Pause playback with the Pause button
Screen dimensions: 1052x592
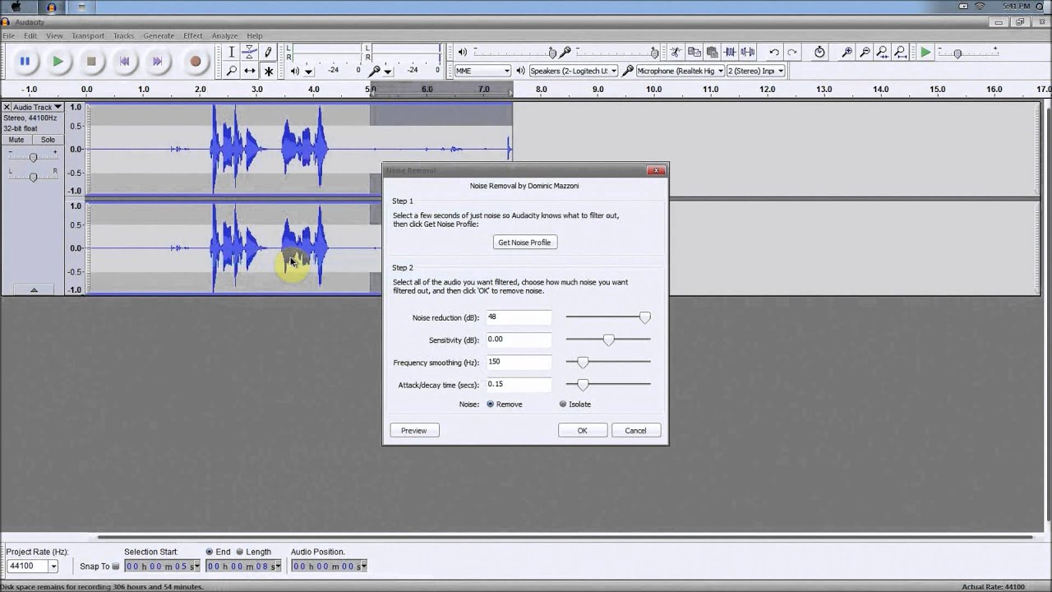coord(25,61)
